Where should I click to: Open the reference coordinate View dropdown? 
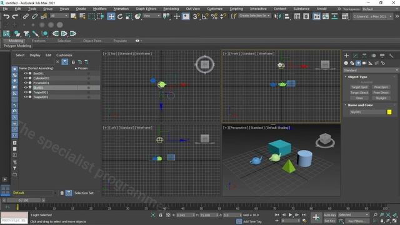tap(151, 16)
